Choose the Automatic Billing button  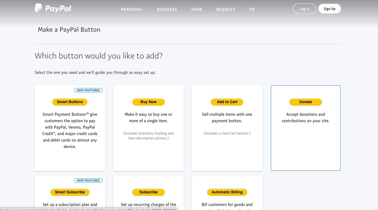(x=227, y=192)
